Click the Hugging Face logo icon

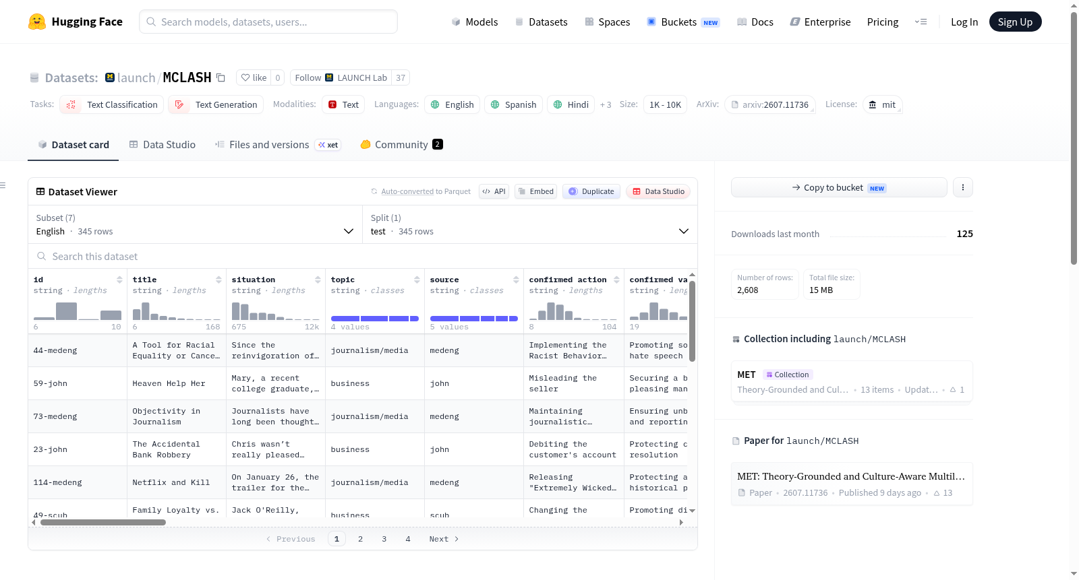pyautogui.click(x=37, y=22)
